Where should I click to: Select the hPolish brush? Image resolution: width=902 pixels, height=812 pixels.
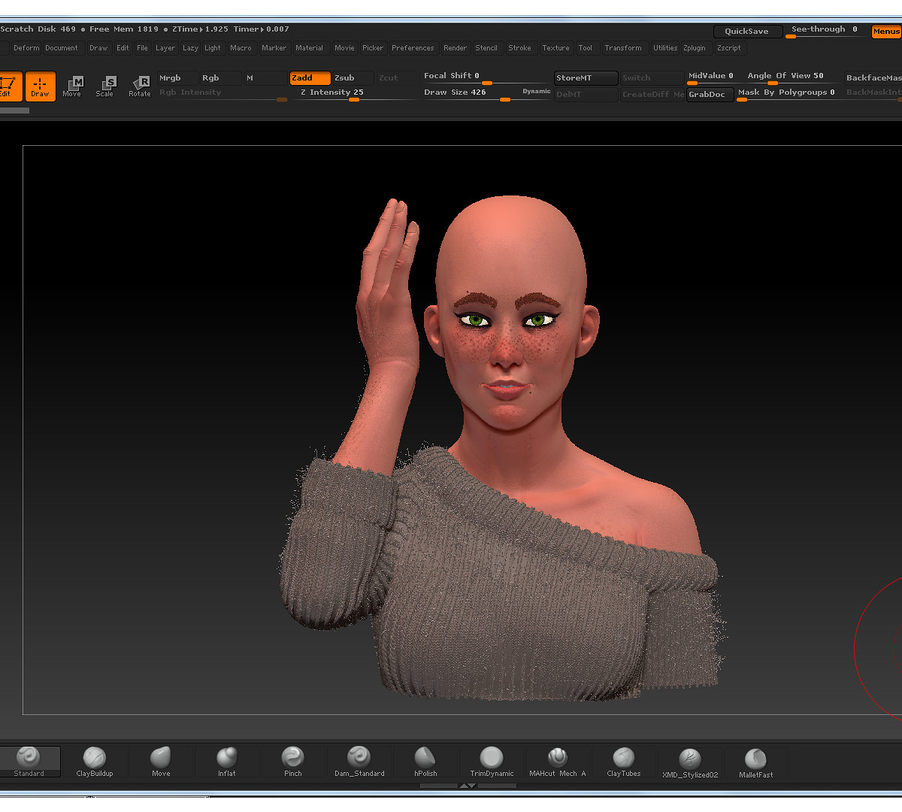425,761
